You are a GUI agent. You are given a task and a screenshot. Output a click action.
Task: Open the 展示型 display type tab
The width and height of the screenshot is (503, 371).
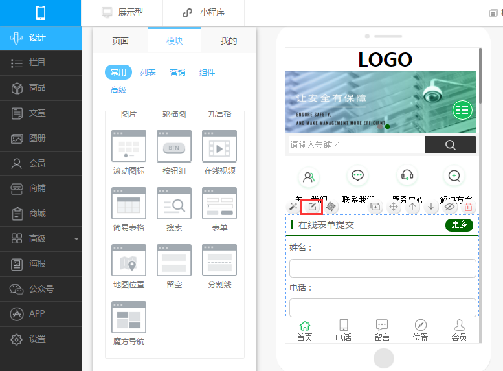[122, 13]
